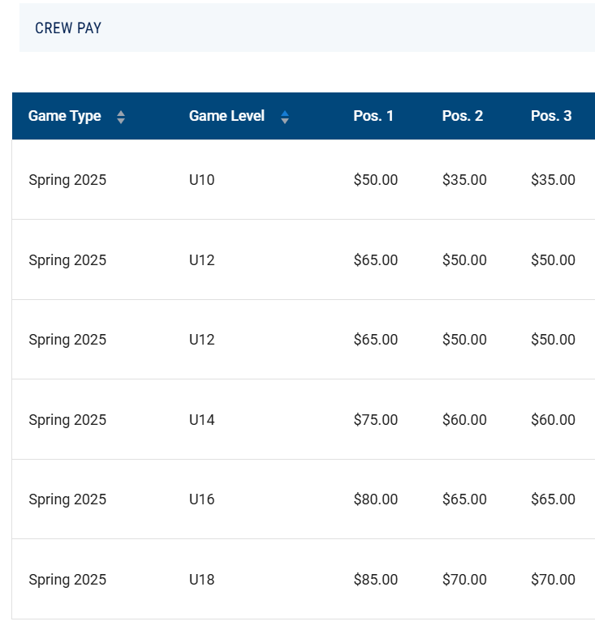
Task: Sort table by Game Type header label
Action: click(x=65, y=116)
